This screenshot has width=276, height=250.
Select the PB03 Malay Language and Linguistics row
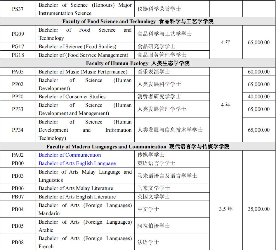point(85,176)
